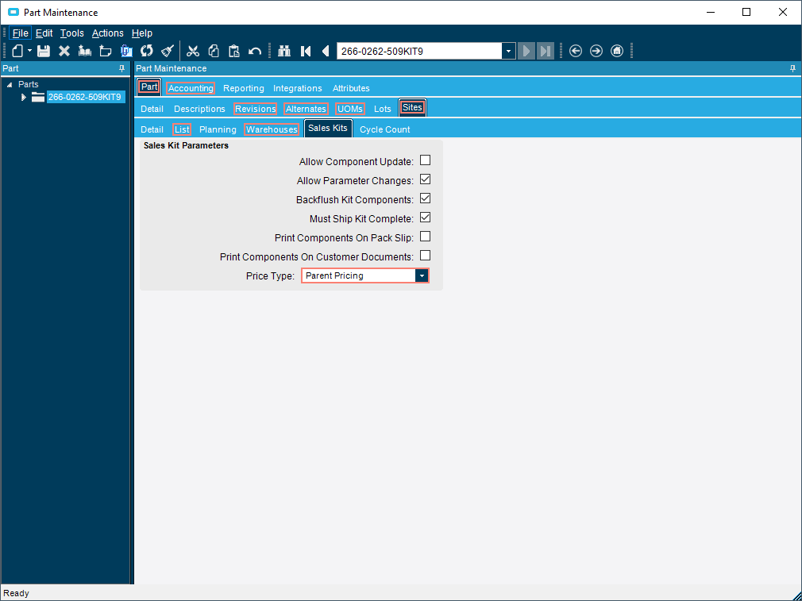
Task: Pin the Part Maintenance panel header
Action: point(792,68)
